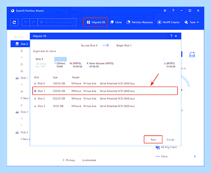Click the Migrate OS toolbar button
The height and width of the screenshot is (173, 211).
(x=96, y=22)
